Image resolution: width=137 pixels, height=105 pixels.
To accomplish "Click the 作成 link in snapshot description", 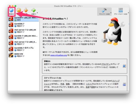I will (x=62, y=84).
